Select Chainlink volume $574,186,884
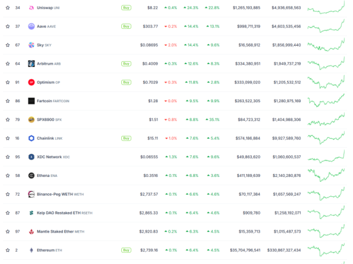 point(248,138)
